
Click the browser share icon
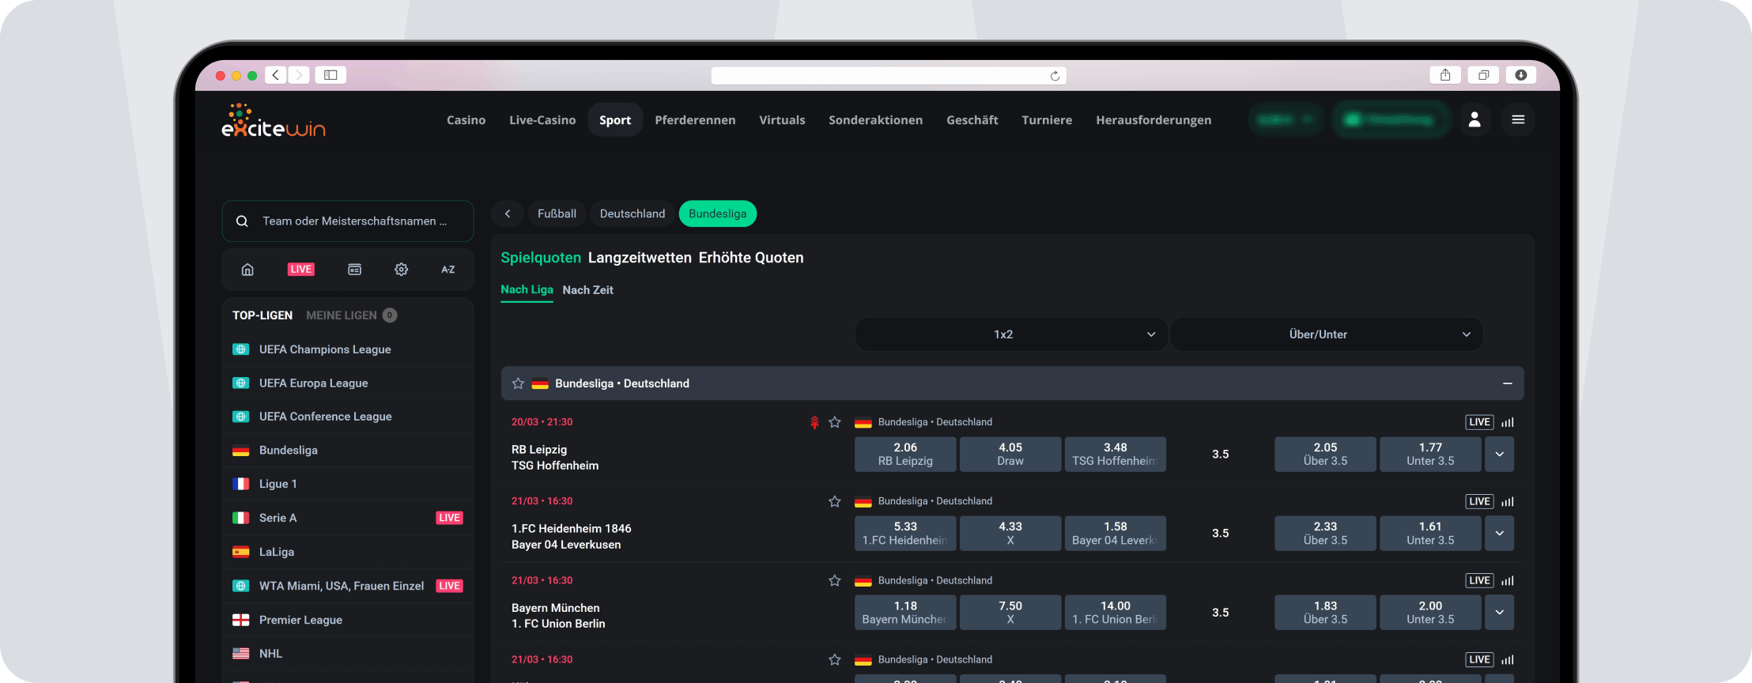(x=1445, y=75)
